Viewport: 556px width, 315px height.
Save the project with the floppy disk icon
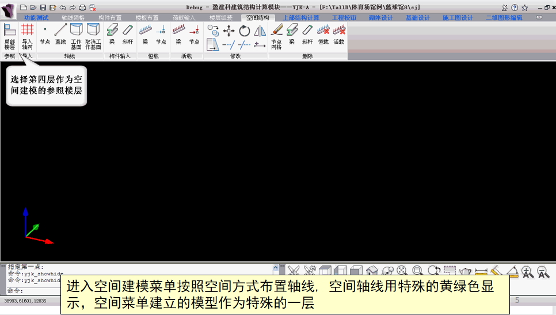pos(43,7)
